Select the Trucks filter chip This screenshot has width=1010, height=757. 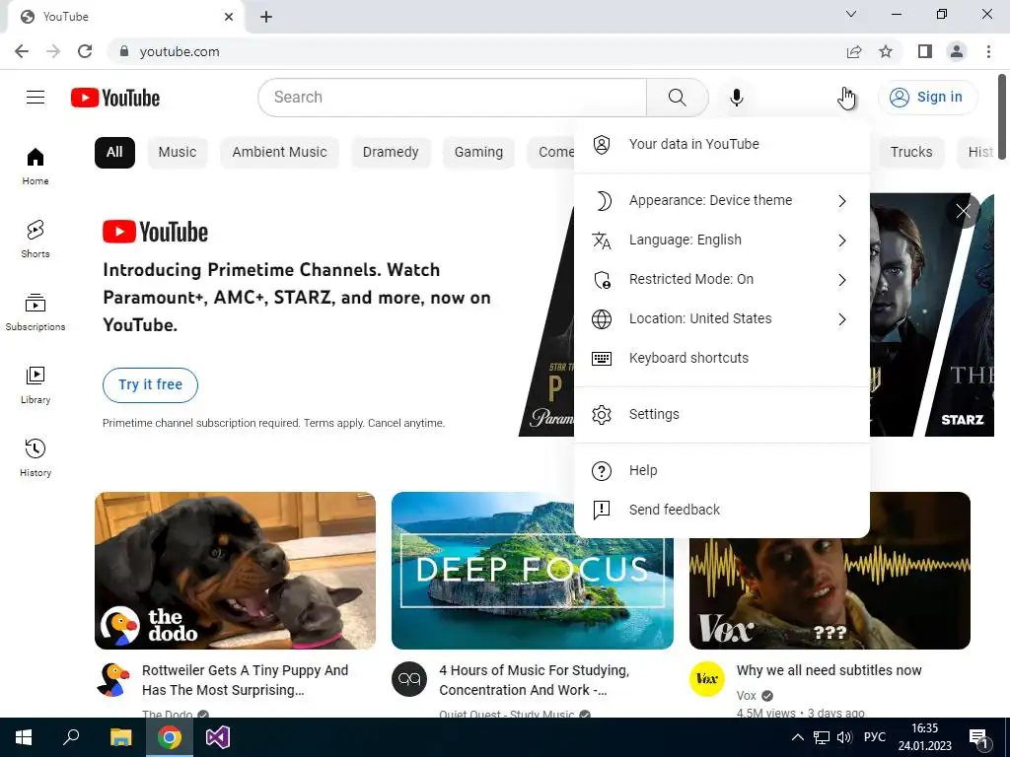(x=910, y=153)
